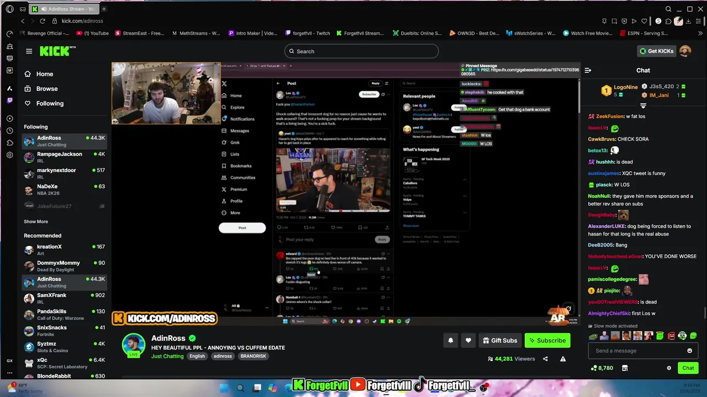Send message with Chat button
707x397 pixels.
(688, 368)
